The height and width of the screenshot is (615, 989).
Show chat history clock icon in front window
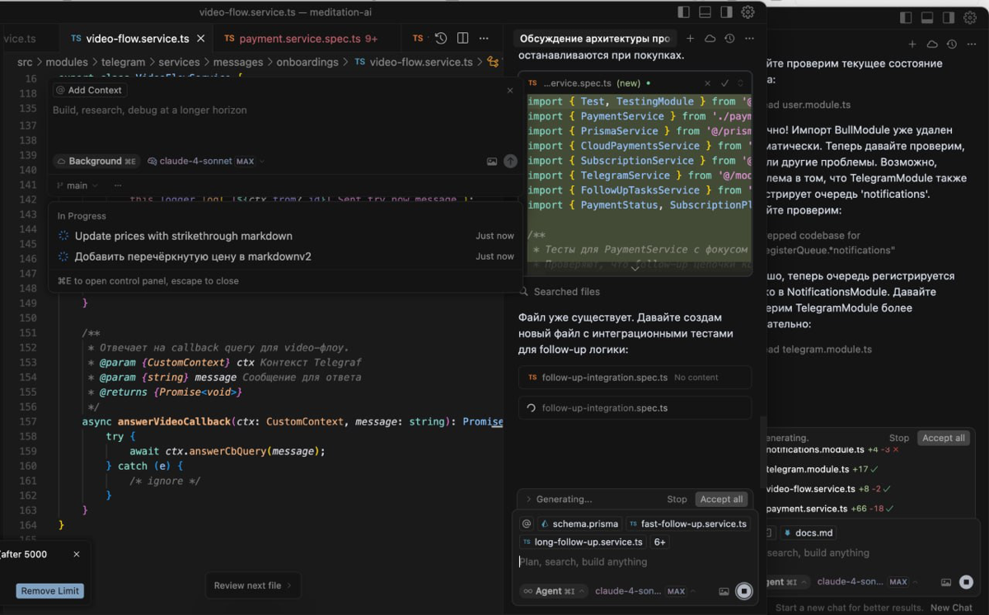pyautogui.click(x=729, y=39)
